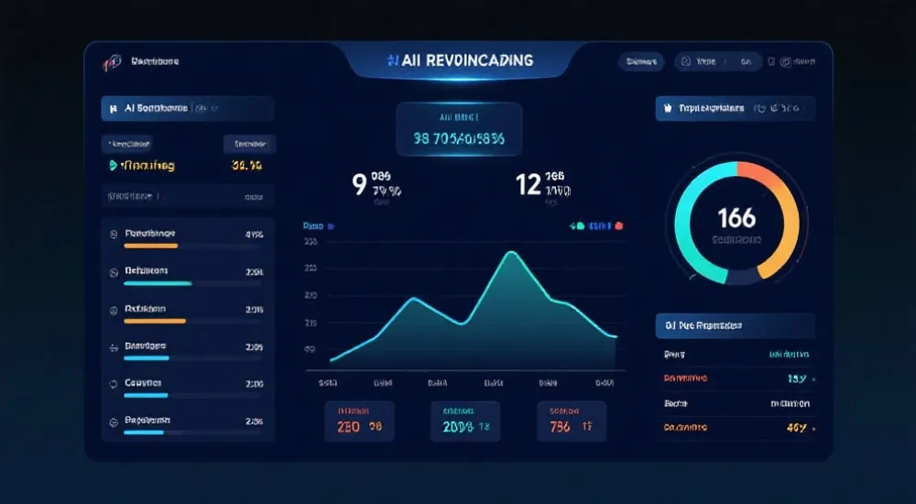Open the right filter dropdown under the panel header

point(249,144)
